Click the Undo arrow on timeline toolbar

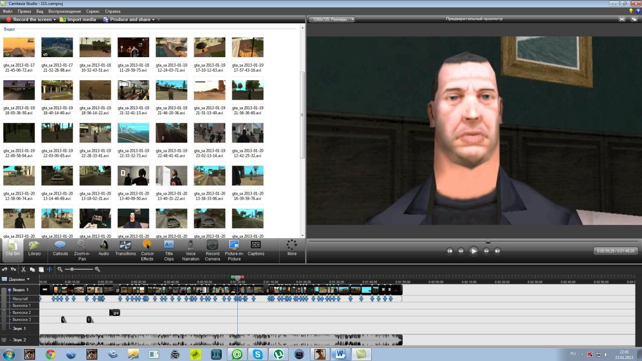(x=5, y=269)
